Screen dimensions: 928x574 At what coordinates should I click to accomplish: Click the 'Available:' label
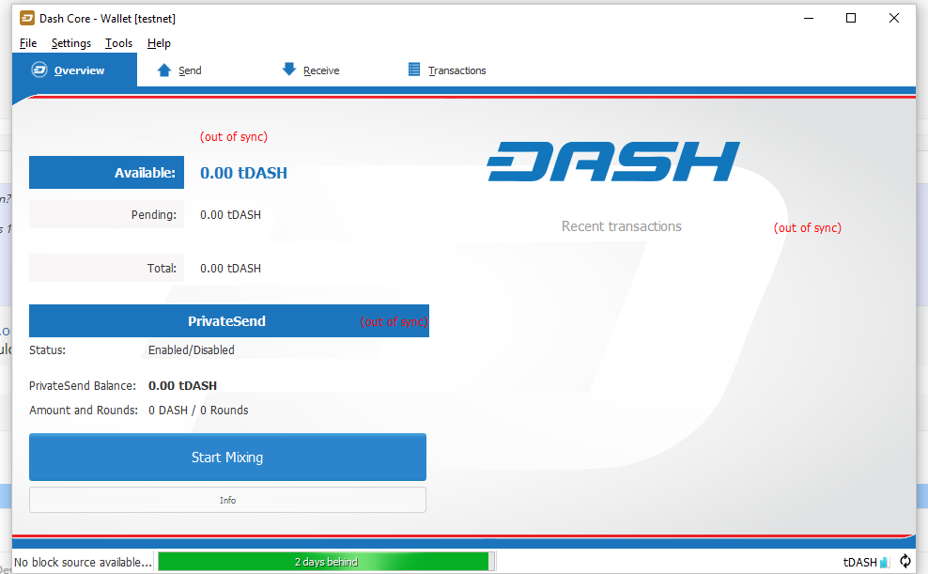click(x=145, y=173)
